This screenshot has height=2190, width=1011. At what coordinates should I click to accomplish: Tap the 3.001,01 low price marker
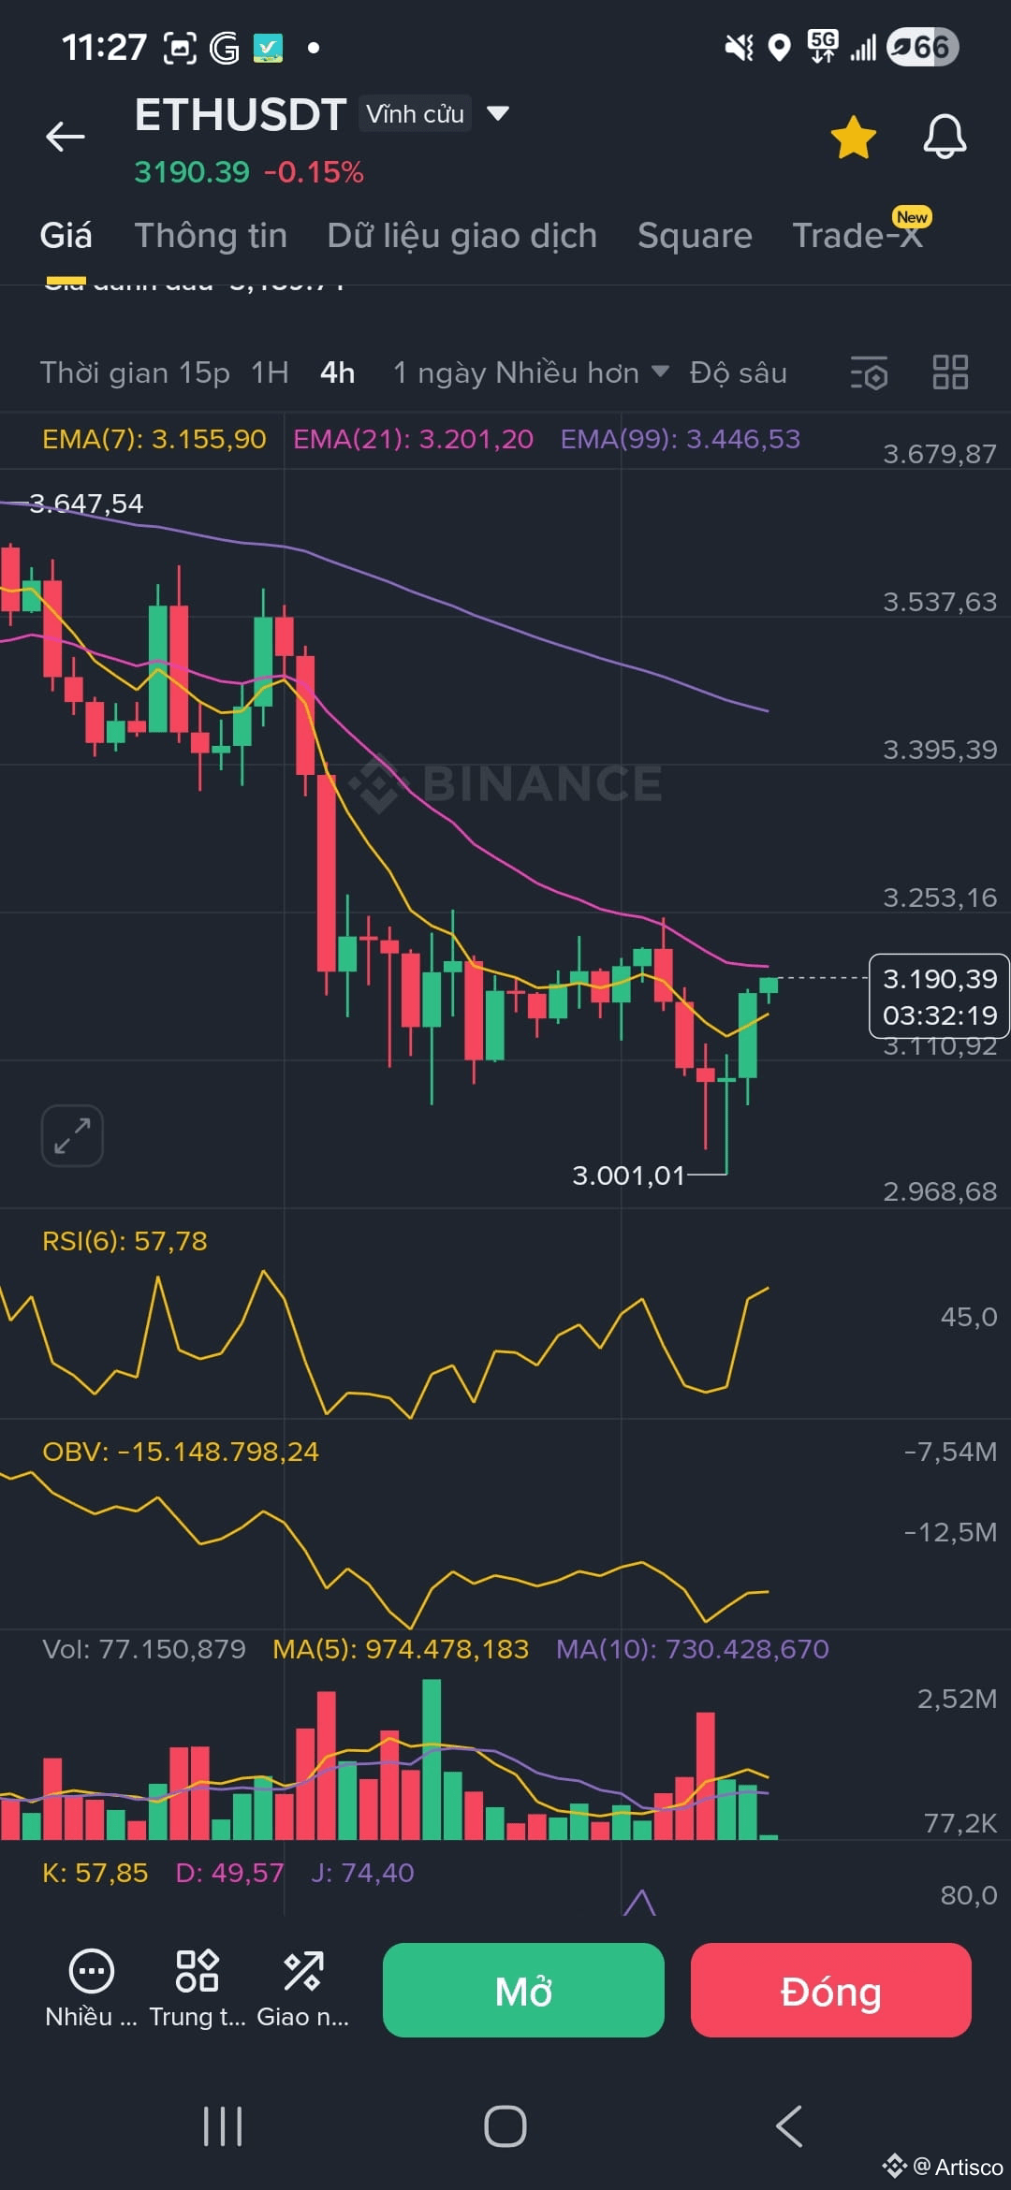click(628, 1175)
